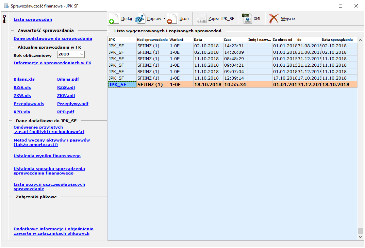
Task: Click the Czas column header
Action: 236,39
